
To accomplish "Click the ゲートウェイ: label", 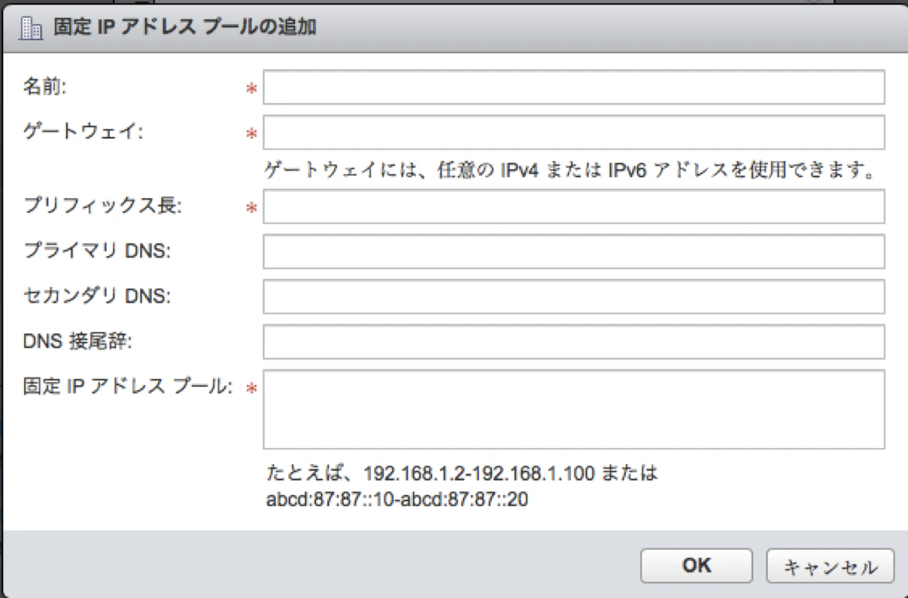I will 83,132.
